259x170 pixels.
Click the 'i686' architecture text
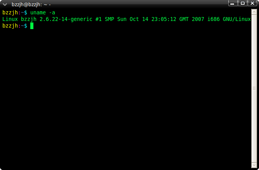tap(214, 19)
